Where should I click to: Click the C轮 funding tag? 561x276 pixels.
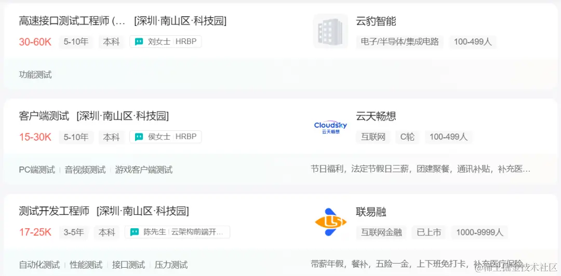407,137
